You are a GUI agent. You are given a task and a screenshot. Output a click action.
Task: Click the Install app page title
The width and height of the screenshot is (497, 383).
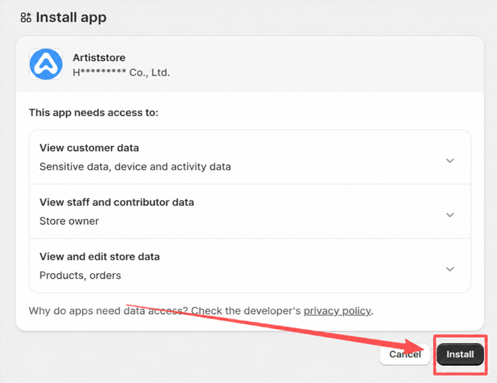(x=71, y=17)
